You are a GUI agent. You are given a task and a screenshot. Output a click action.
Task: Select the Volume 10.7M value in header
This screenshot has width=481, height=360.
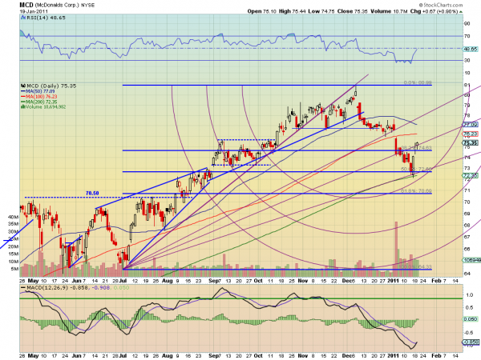pos(389,11)
